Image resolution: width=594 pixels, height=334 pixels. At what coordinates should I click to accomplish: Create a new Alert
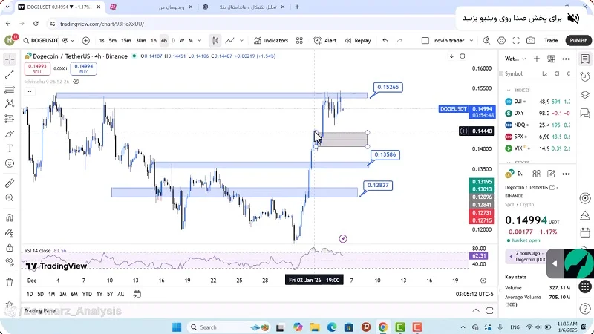324,41
